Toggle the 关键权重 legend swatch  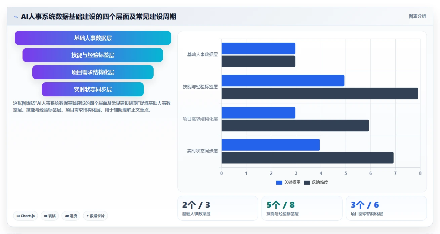(279, 182)
